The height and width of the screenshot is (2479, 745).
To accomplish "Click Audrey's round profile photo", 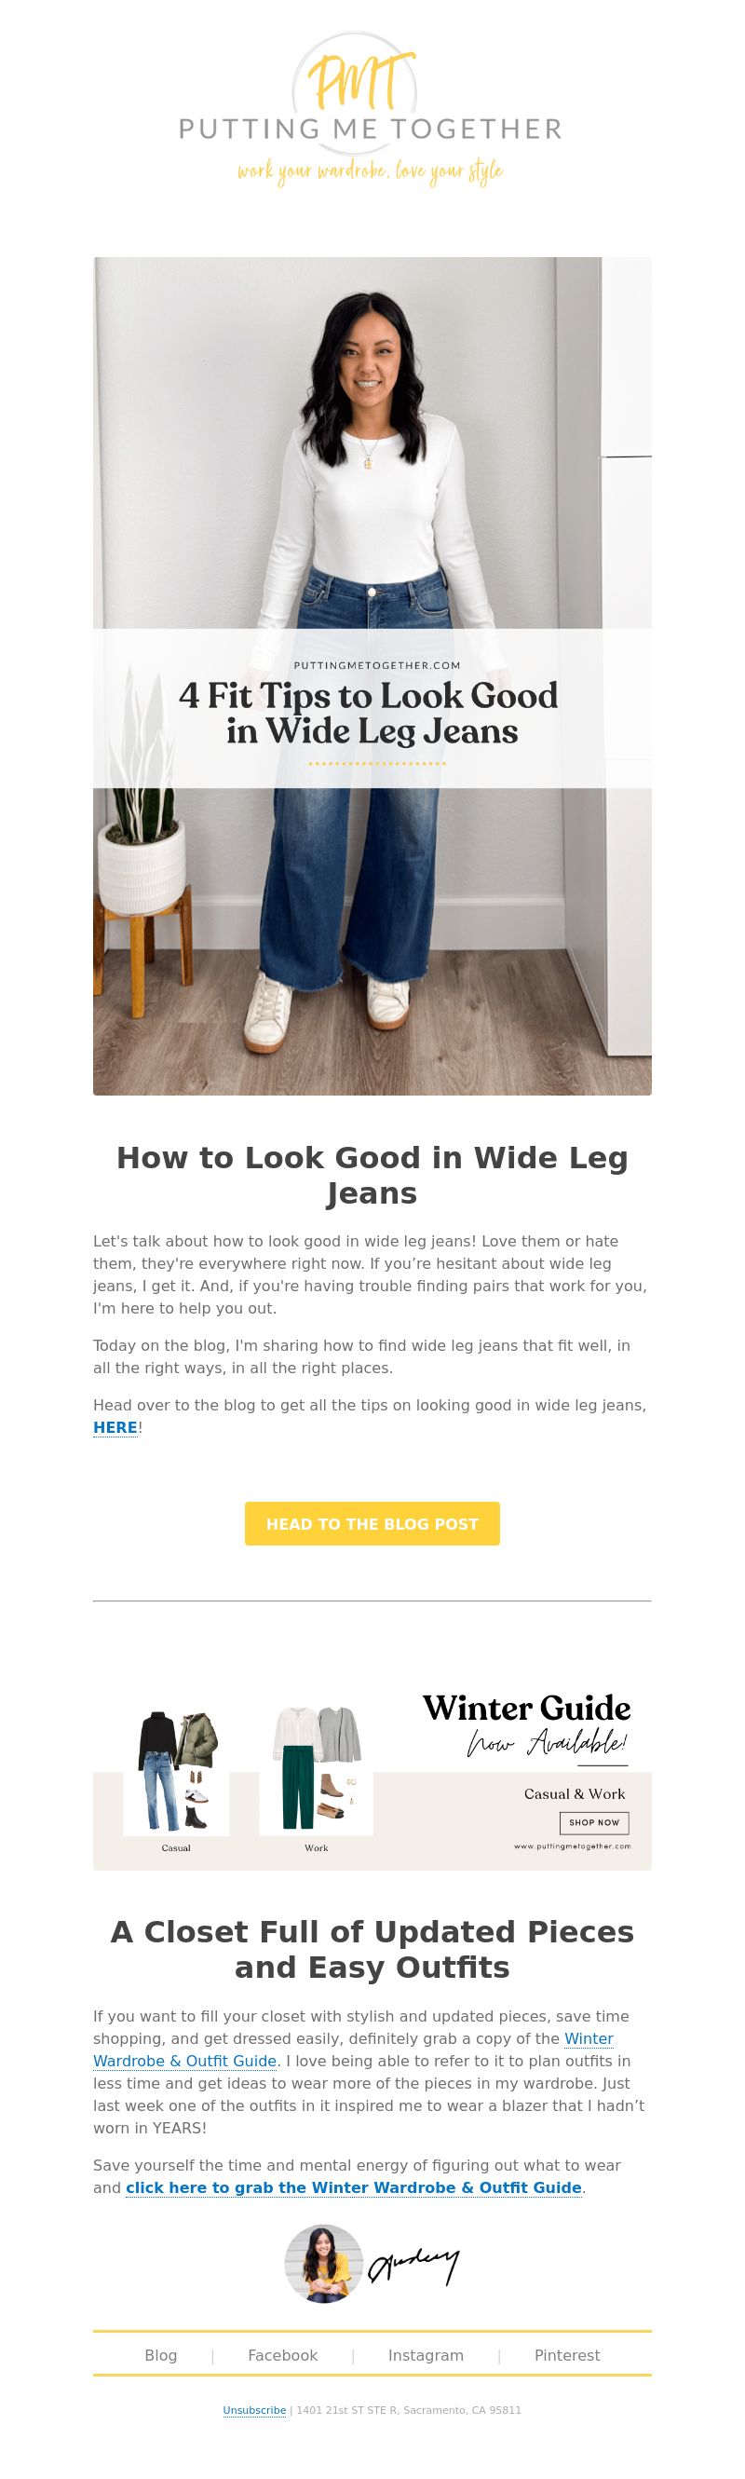I will coord(323,2264).
